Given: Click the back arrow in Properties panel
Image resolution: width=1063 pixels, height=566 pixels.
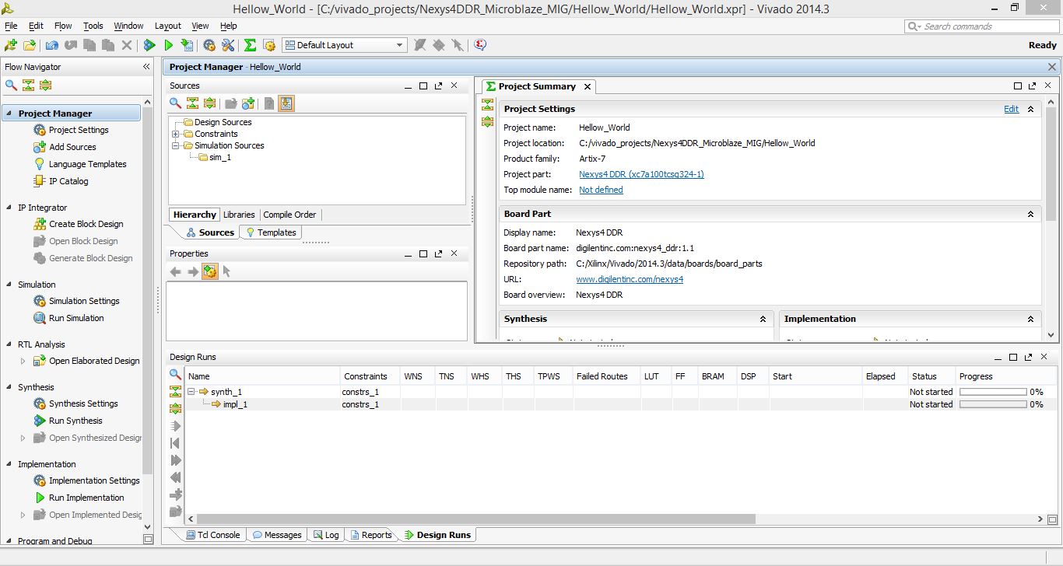Looking at the screenshot, I should 176,271.
